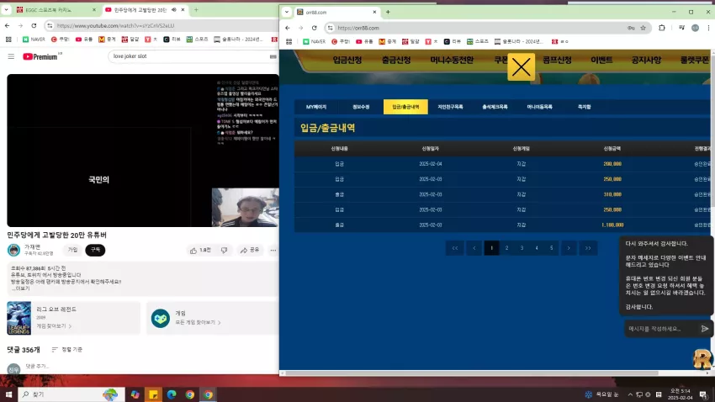Image resolution: width=715 pixels, height=402 pixels.
Task: Open 모든 게임 찾아보기 link
Action: coord(198,322)
